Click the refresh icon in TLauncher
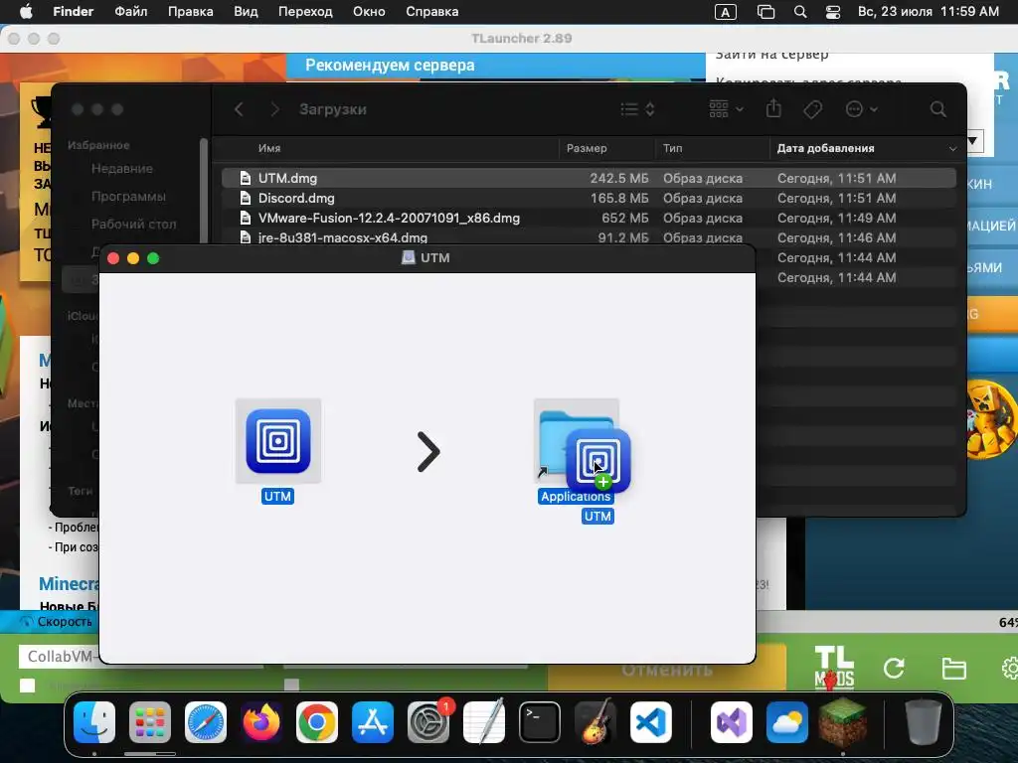1018x763 pixels. click(x=894, y=668)
